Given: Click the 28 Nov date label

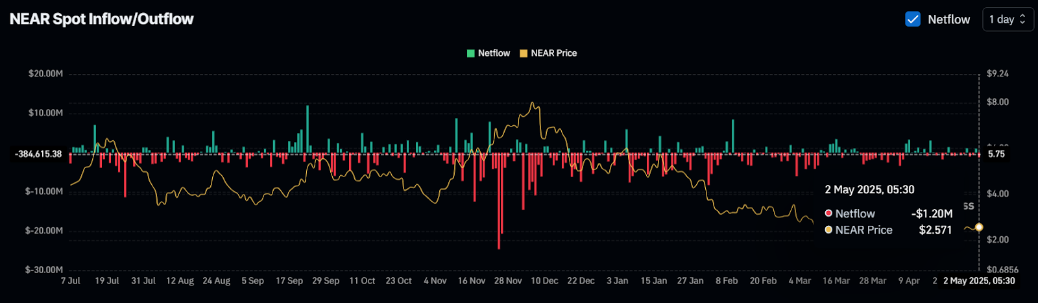Looking at the screenshot, I should point(508,281).
